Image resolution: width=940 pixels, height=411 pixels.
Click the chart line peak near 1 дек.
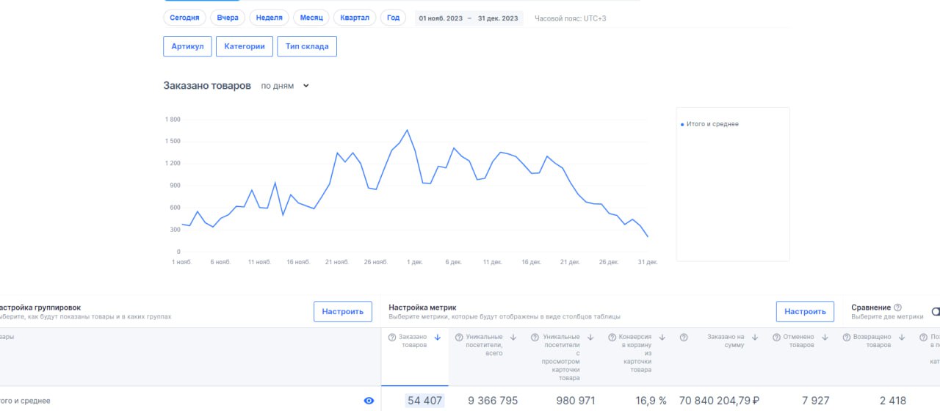[x=407, y=131]
